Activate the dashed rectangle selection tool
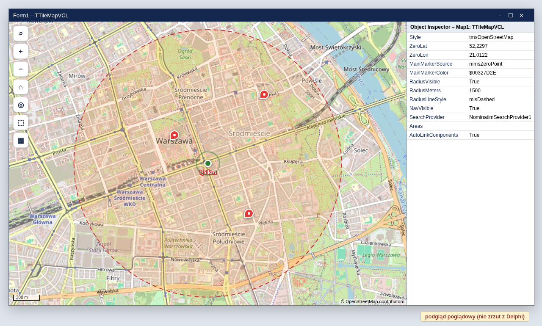 tap(21, 122)
